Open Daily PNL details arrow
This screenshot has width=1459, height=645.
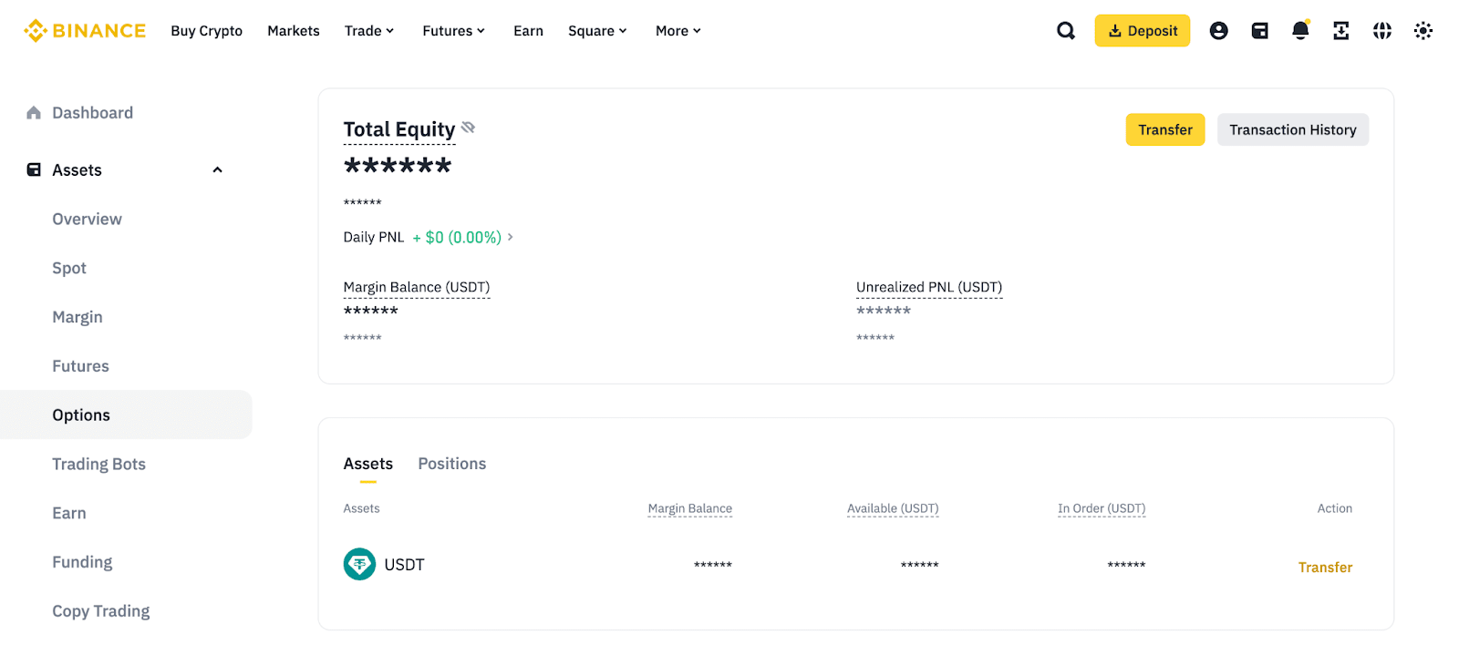tap(511, 237)
